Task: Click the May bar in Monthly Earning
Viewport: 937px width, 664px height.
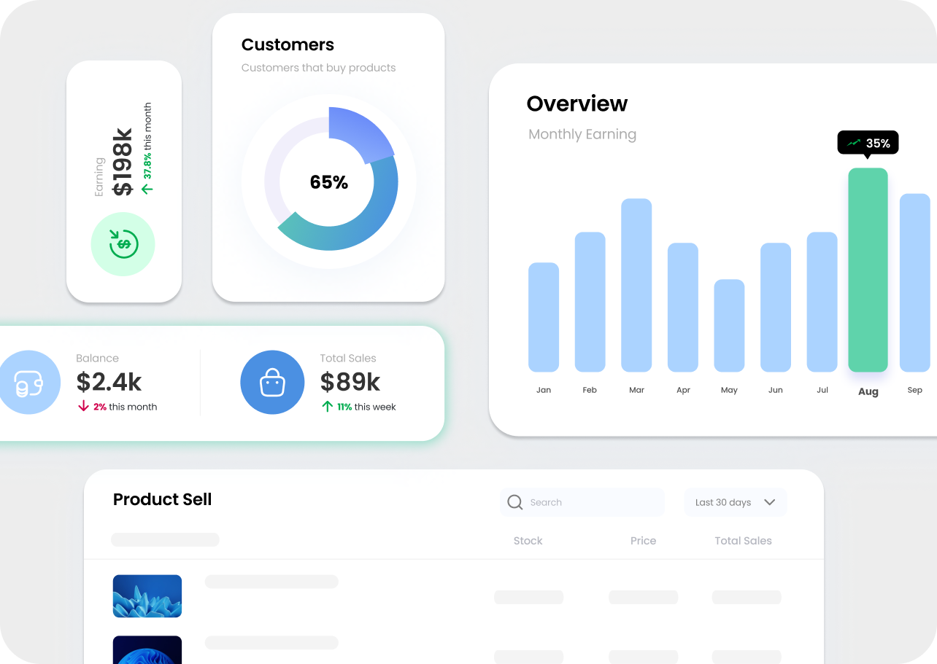Action: pos(729,325)
